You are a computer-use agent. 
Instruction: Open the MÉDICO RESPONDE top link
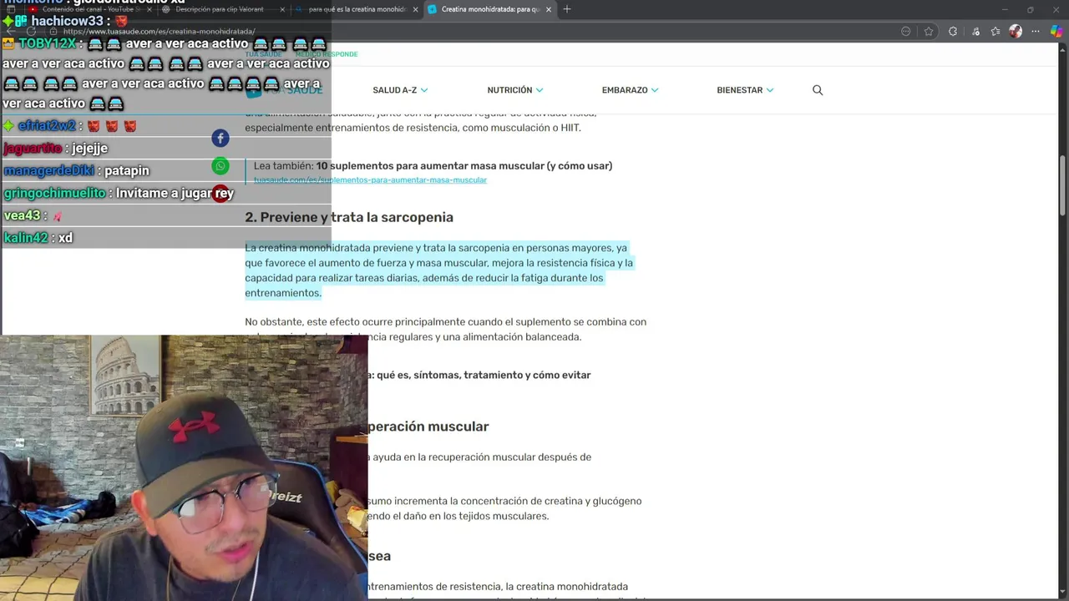pyautogui.click(x=327, y=54)
